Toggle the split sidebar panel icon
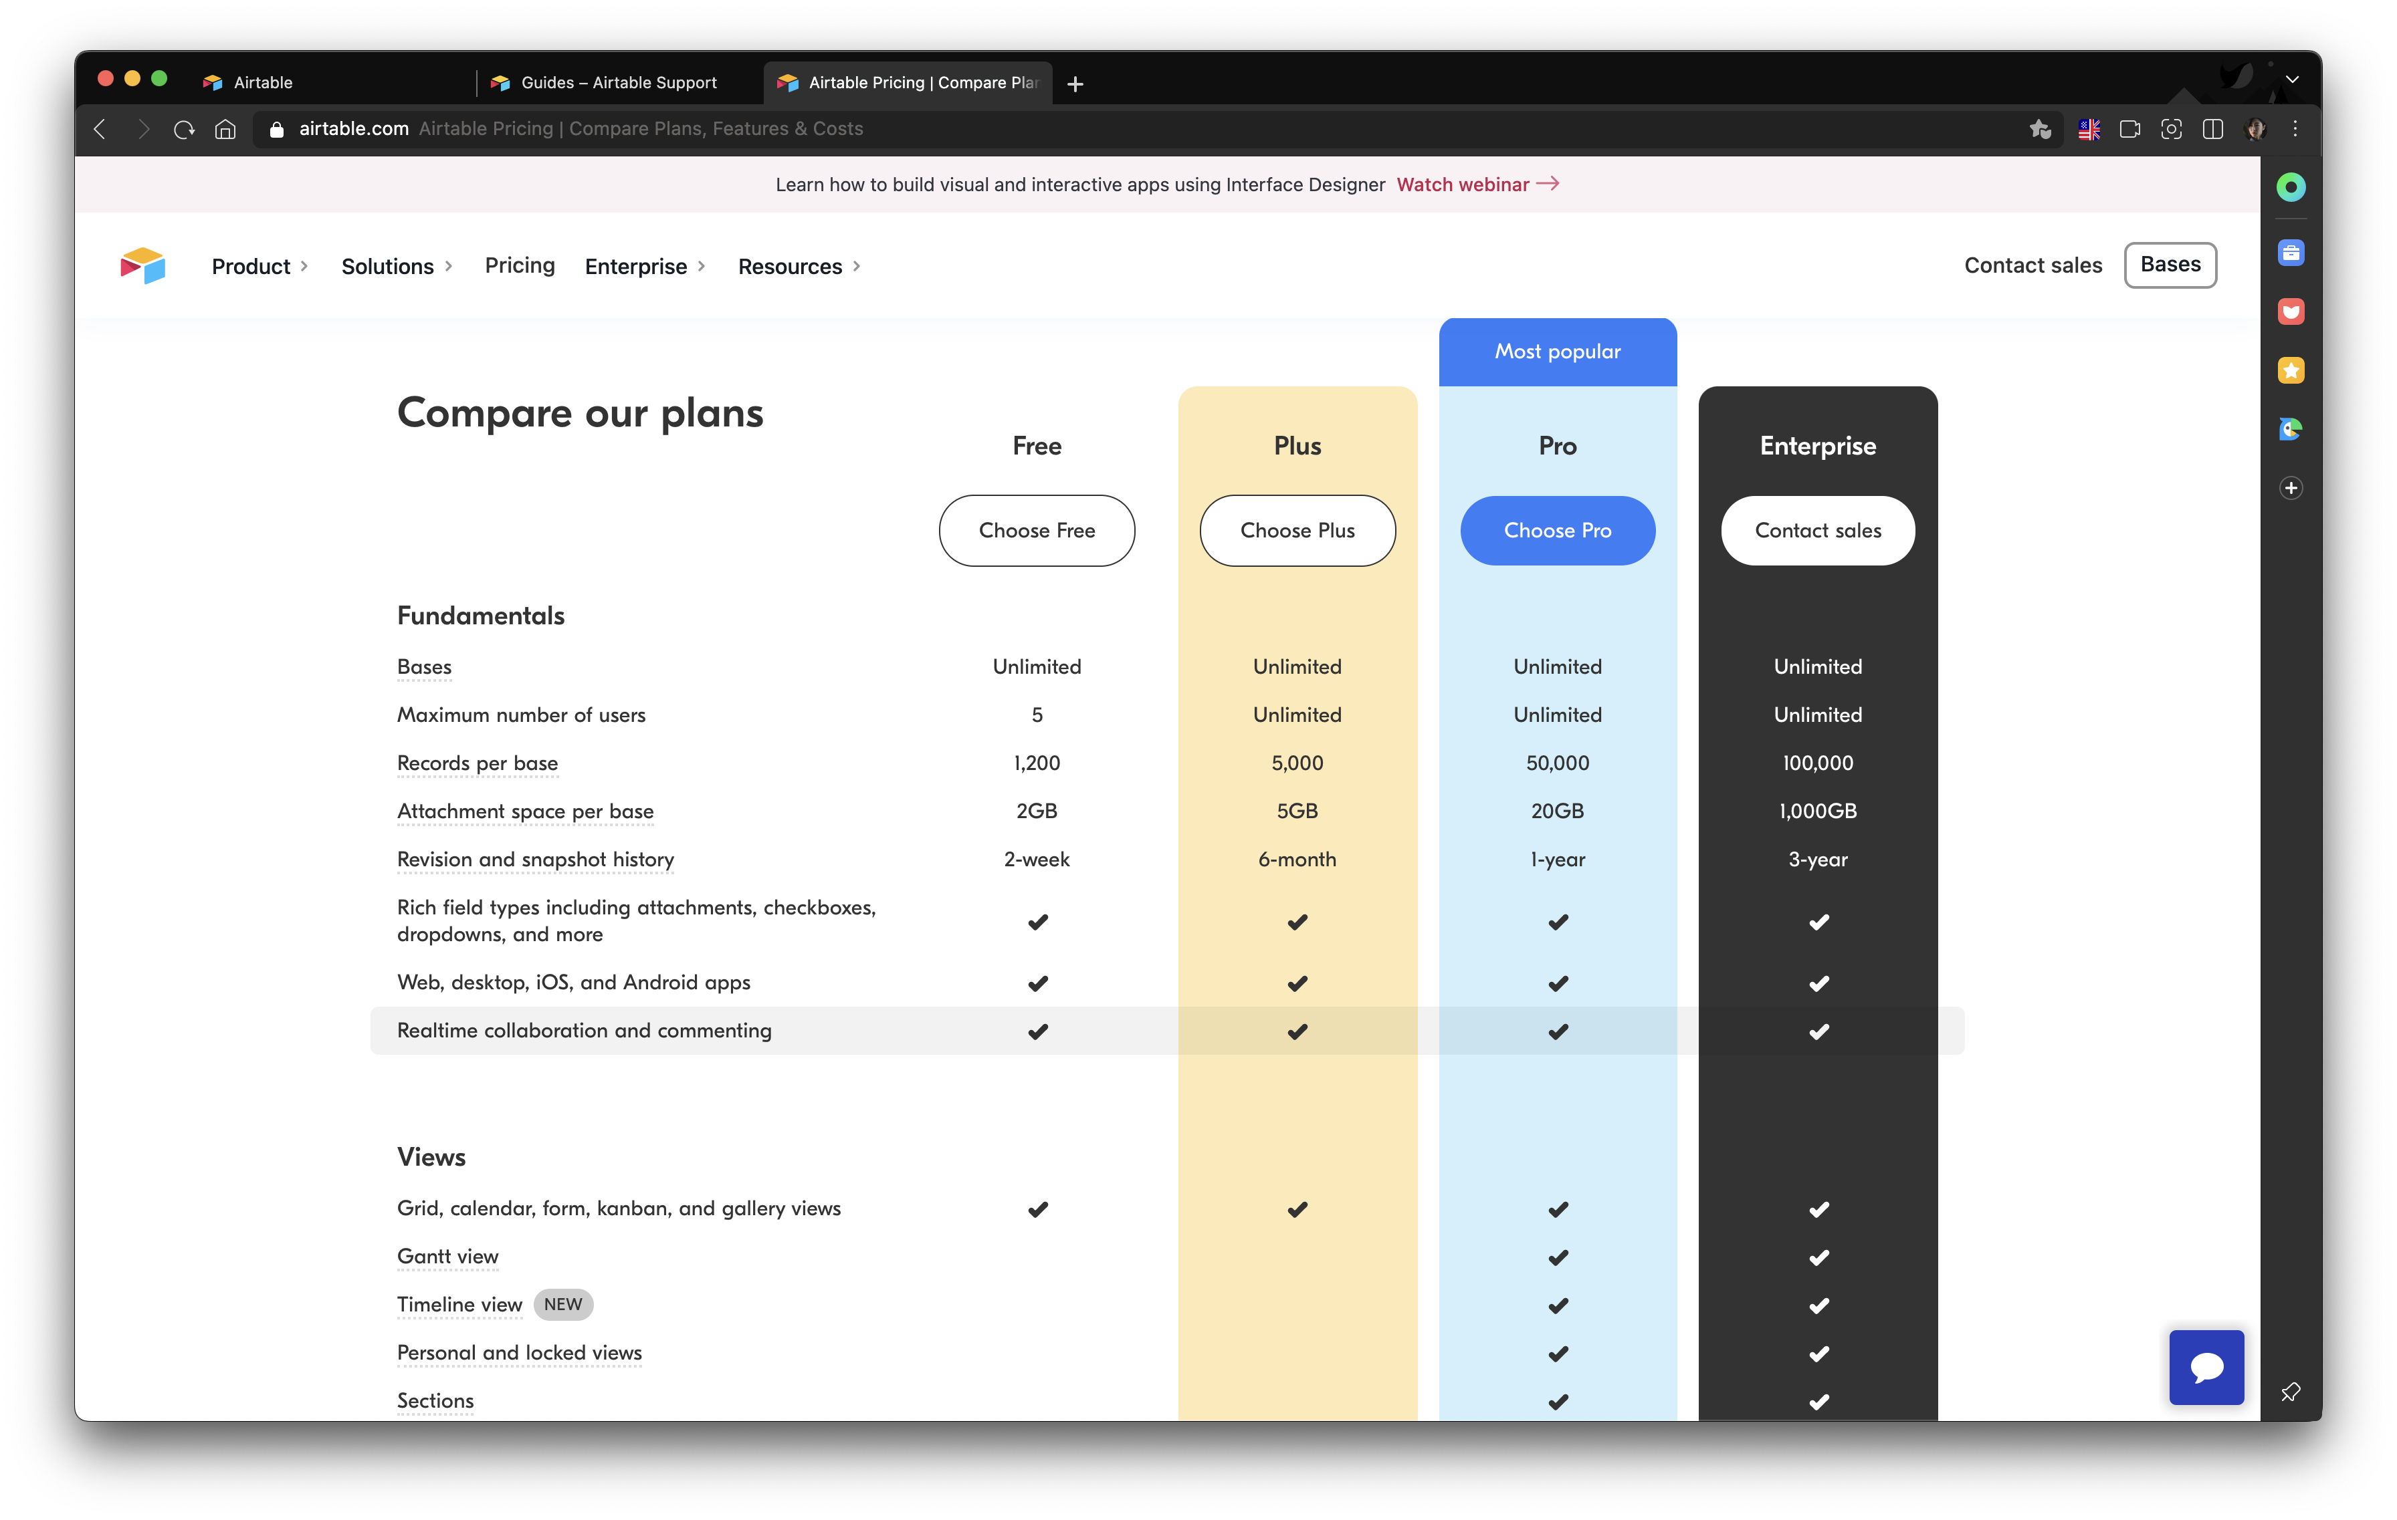This screenshot has width=2397, height=1520. (2213, 129)
